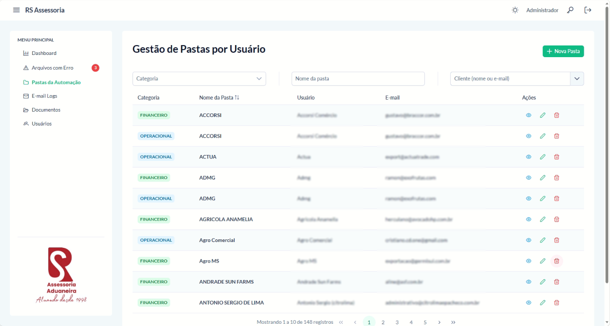Click the AGRICOLA ANAMELIA folder name
Screen dimensions: 610x326
coord(226,219)
